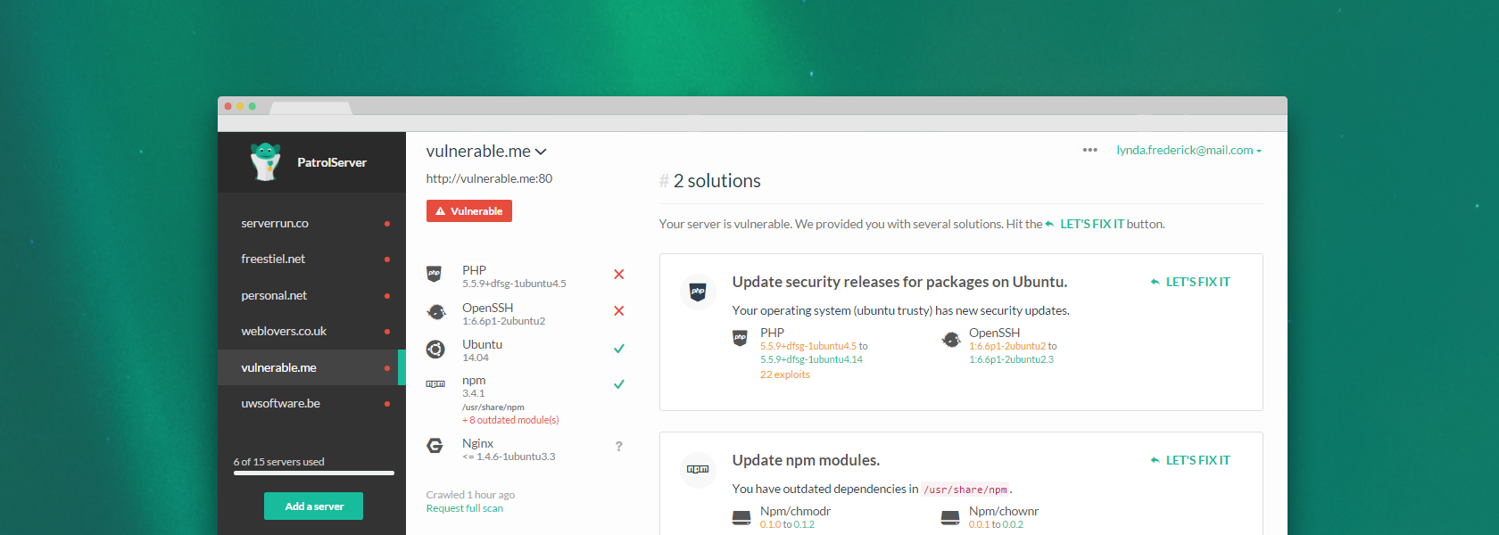Select freestiel.net in the sidebar
This screenshot has height=535, width=1499.
click(x=311, y=259)
